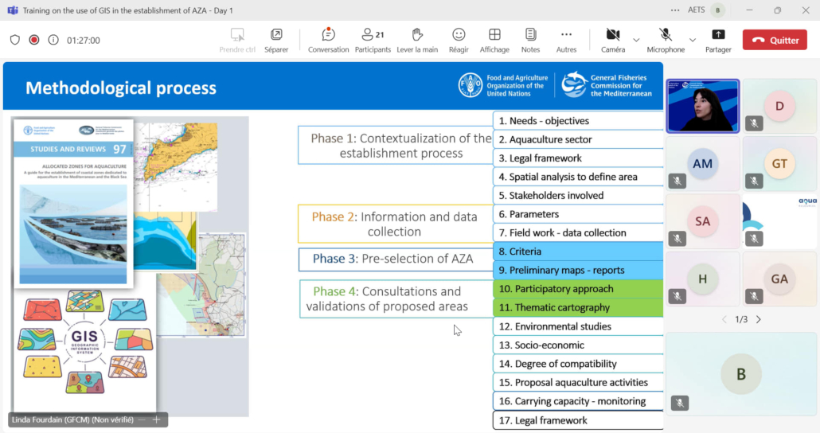Open the shield privacy indicator
Viewport: 820px width, 433px height.
click(x=14, y=40)
